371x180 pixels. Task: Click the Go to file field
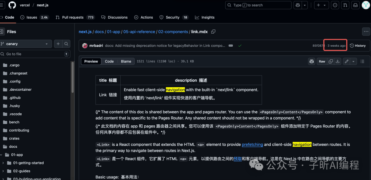pyautogui.click(x=35, y=54)
